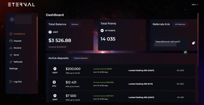Screen dimensions: 204x105
Task: Copy the referral link with copy icon
Action: point(193,43)
